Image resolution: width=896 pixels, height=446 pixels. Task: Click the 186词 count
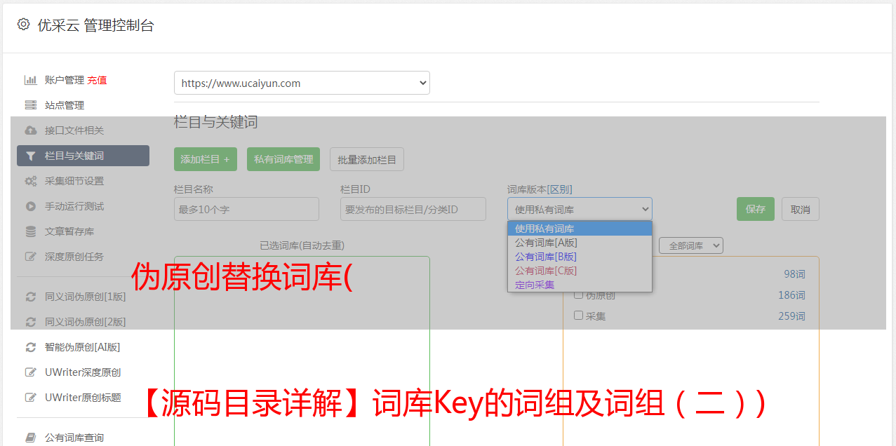[791, 295]
